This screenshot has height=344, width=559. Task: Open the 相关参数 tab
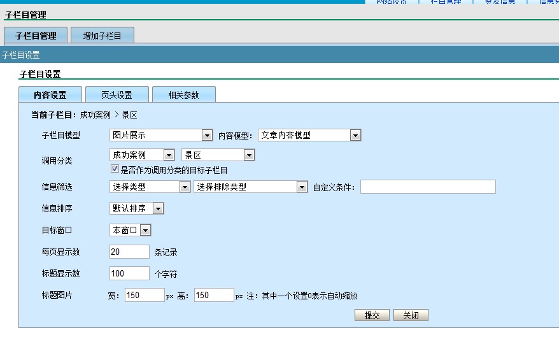click(x=183, y=95)
